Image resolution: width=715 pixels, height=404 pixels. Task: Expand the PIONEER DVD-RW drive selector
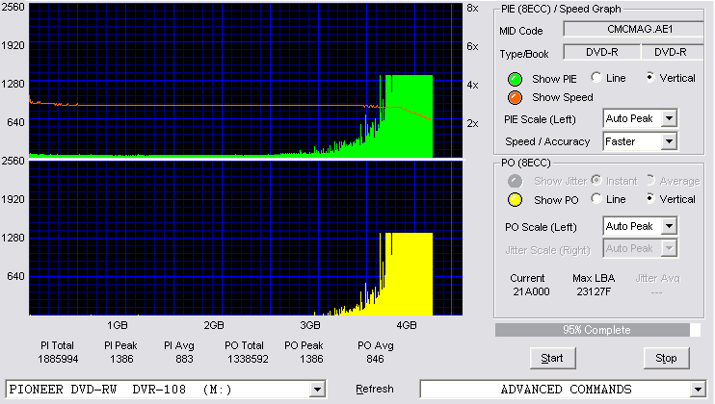click(x=317, y=390)
